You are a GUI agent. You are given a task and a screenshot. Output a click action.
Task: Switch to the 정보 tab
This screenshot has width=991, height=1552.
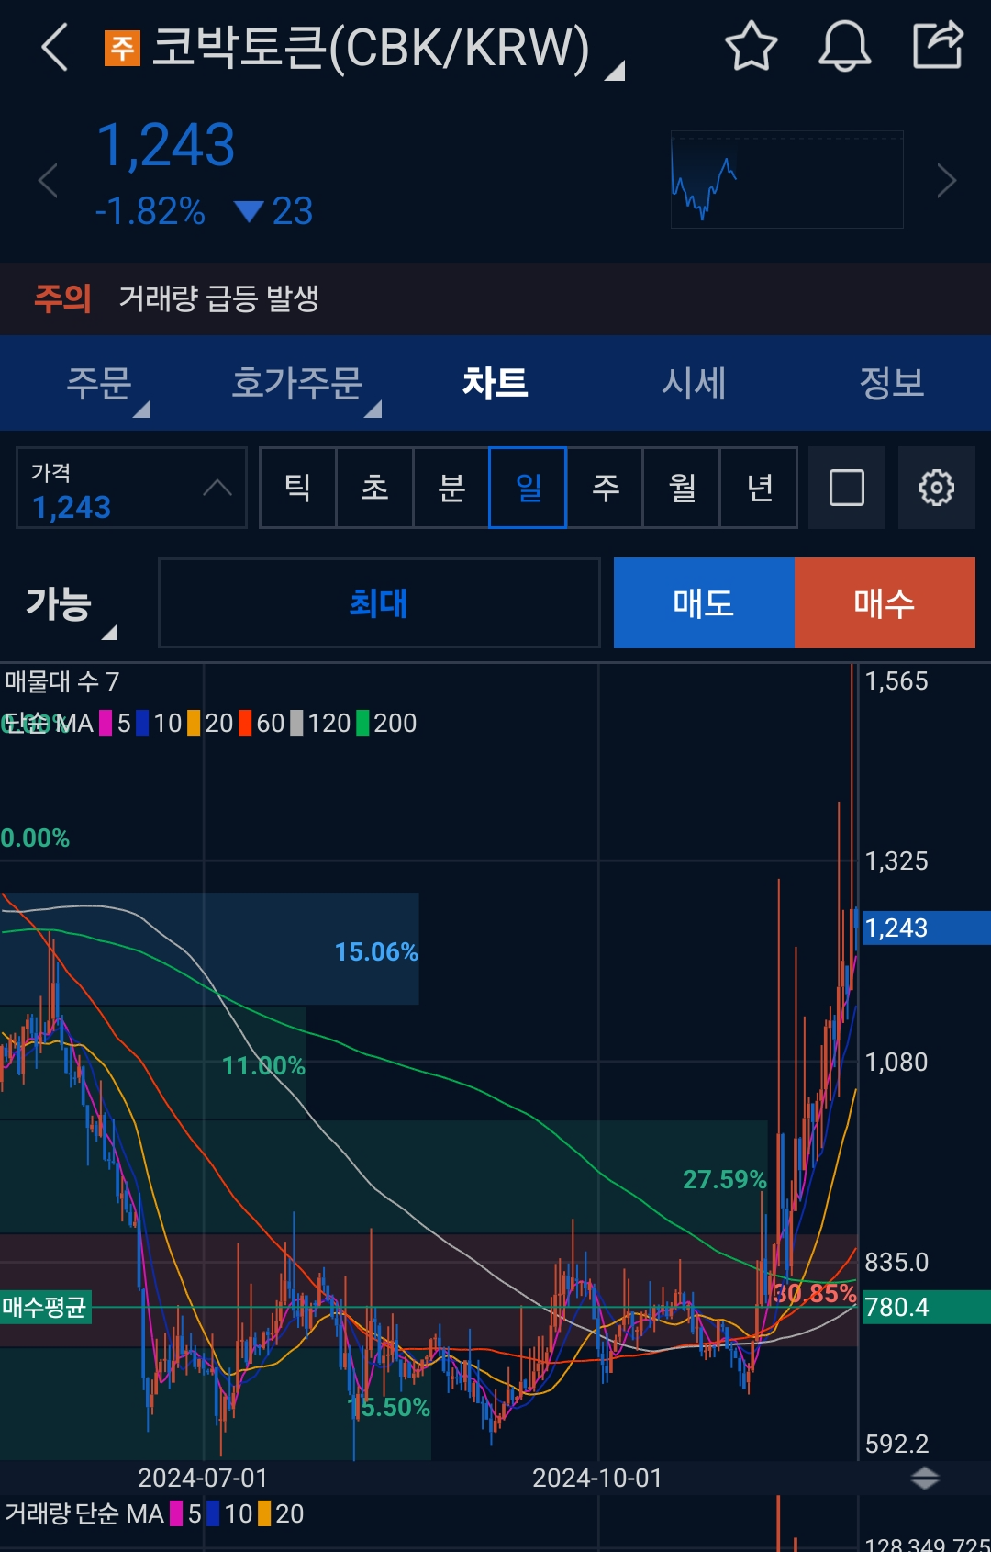(x=892, y=383)
